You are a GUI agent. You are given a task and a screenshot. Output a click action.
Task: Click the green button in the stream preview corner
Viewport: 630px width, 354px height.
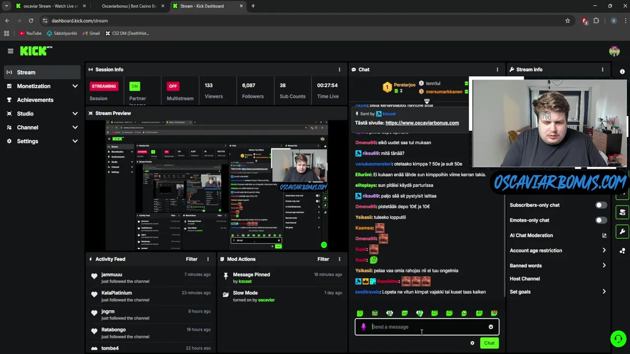[x=324, y=245]
